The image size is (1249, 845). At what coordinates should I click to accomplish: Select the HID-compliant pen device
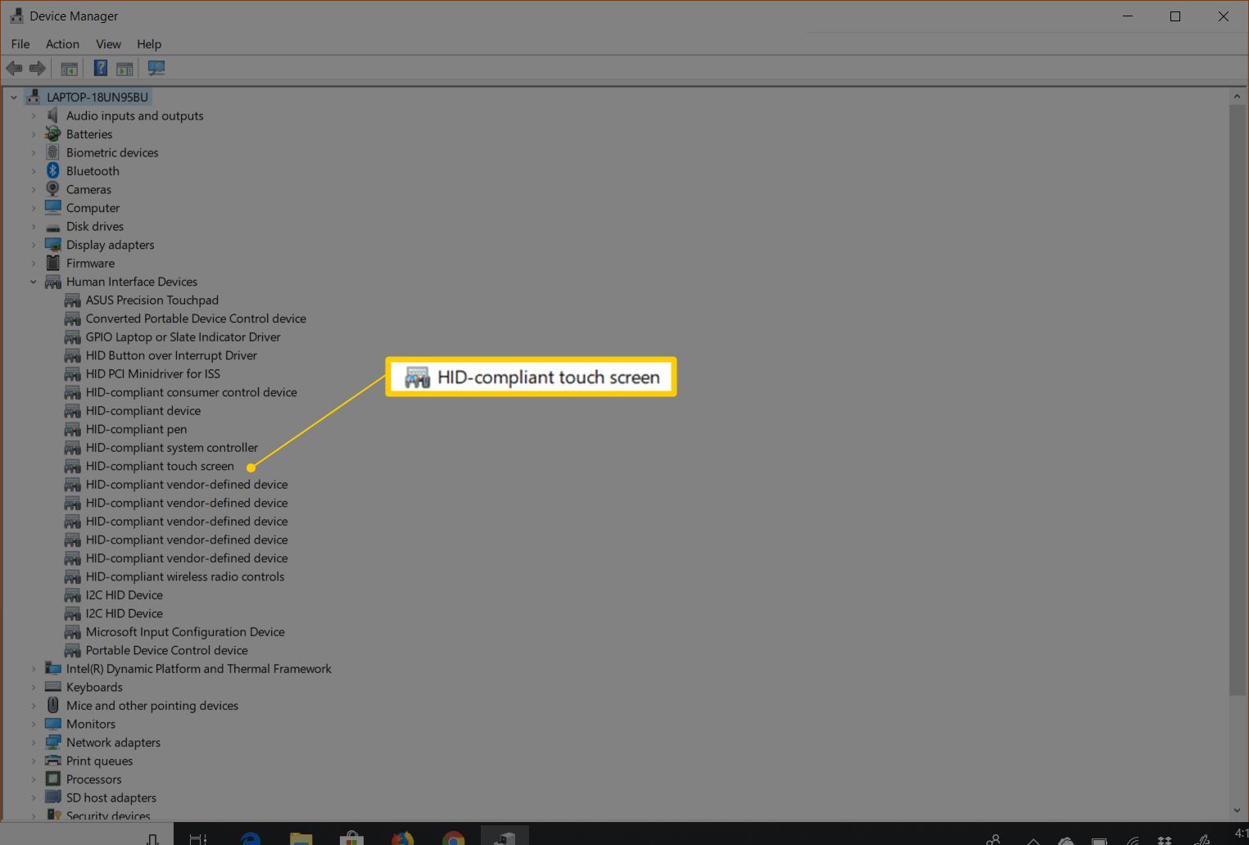[136, 429]
